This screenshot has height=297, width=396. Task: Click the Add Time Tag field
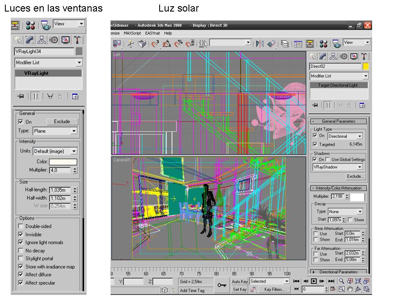[x=196, y=290]
